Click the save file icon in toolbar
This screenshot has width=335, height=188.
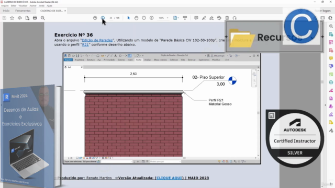[4, 18]
